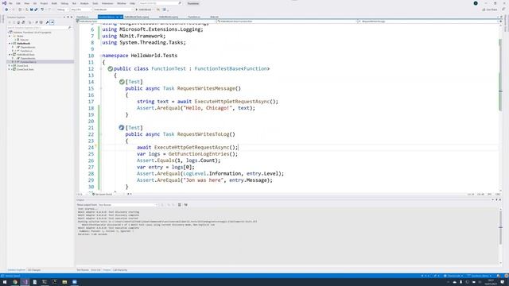Collapse the HelloWorld project node
Viewport: 509px width, 286px height.
10,44
